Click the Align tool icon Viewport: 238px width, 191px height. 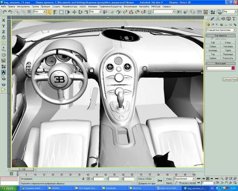pyautogui.click(x=185, y=12)
